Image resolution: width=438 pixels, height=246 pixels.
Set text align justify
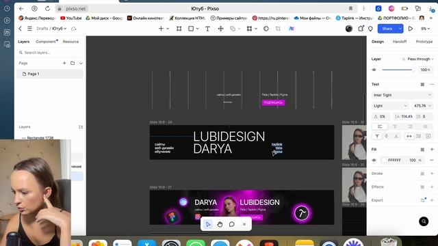425,126
